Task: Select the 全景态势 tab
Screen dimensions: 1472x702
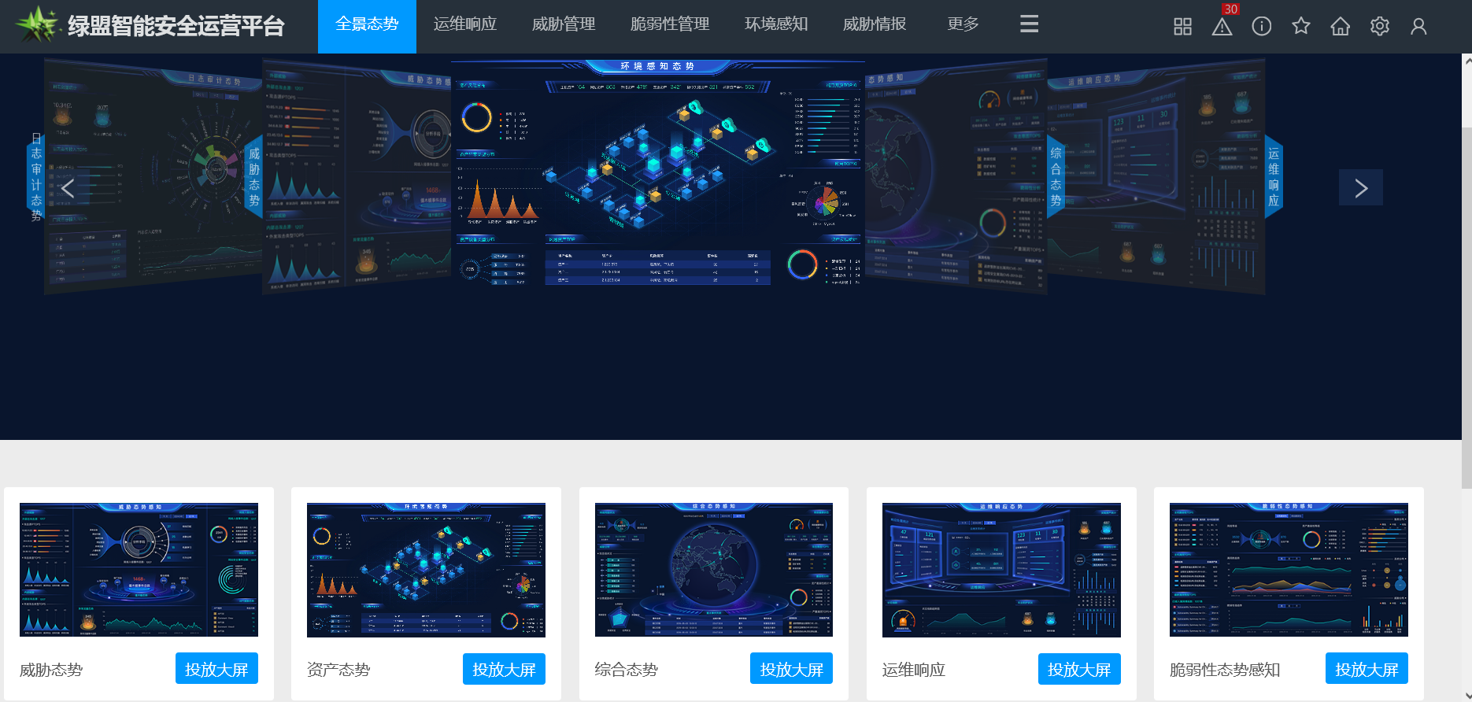Action: click(x=367, y=26)
